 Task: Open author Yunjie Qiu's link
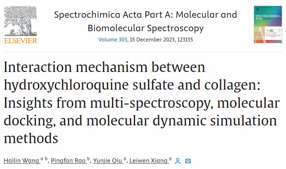tap(108, 161)
